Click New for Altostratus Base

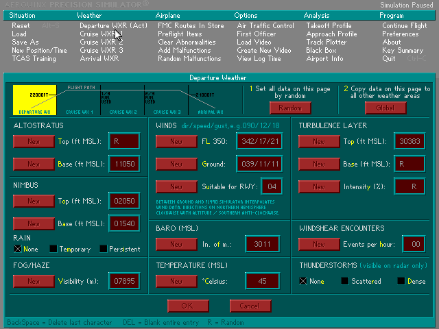[x=34, y=164]
